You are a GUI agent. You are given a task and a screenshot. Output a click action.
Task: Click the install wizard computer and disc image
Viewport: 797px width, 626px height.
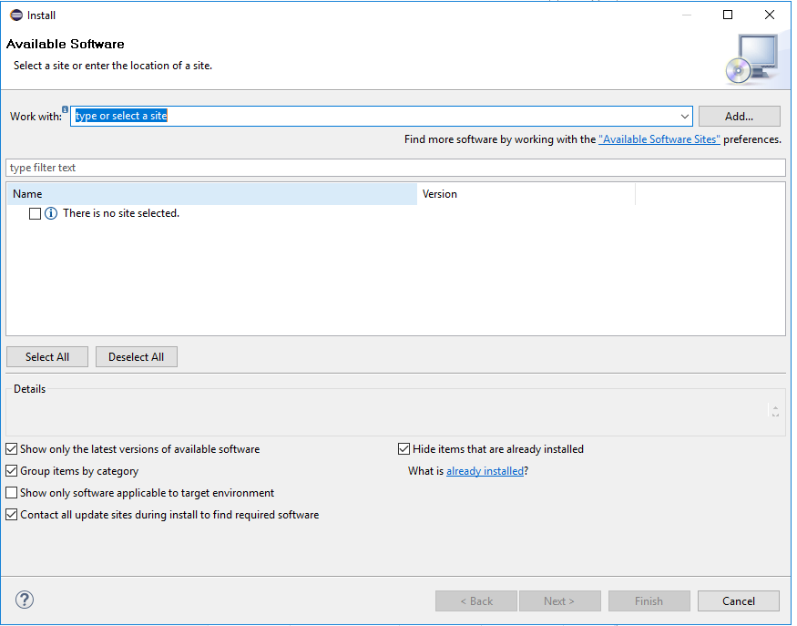point(751,59)
